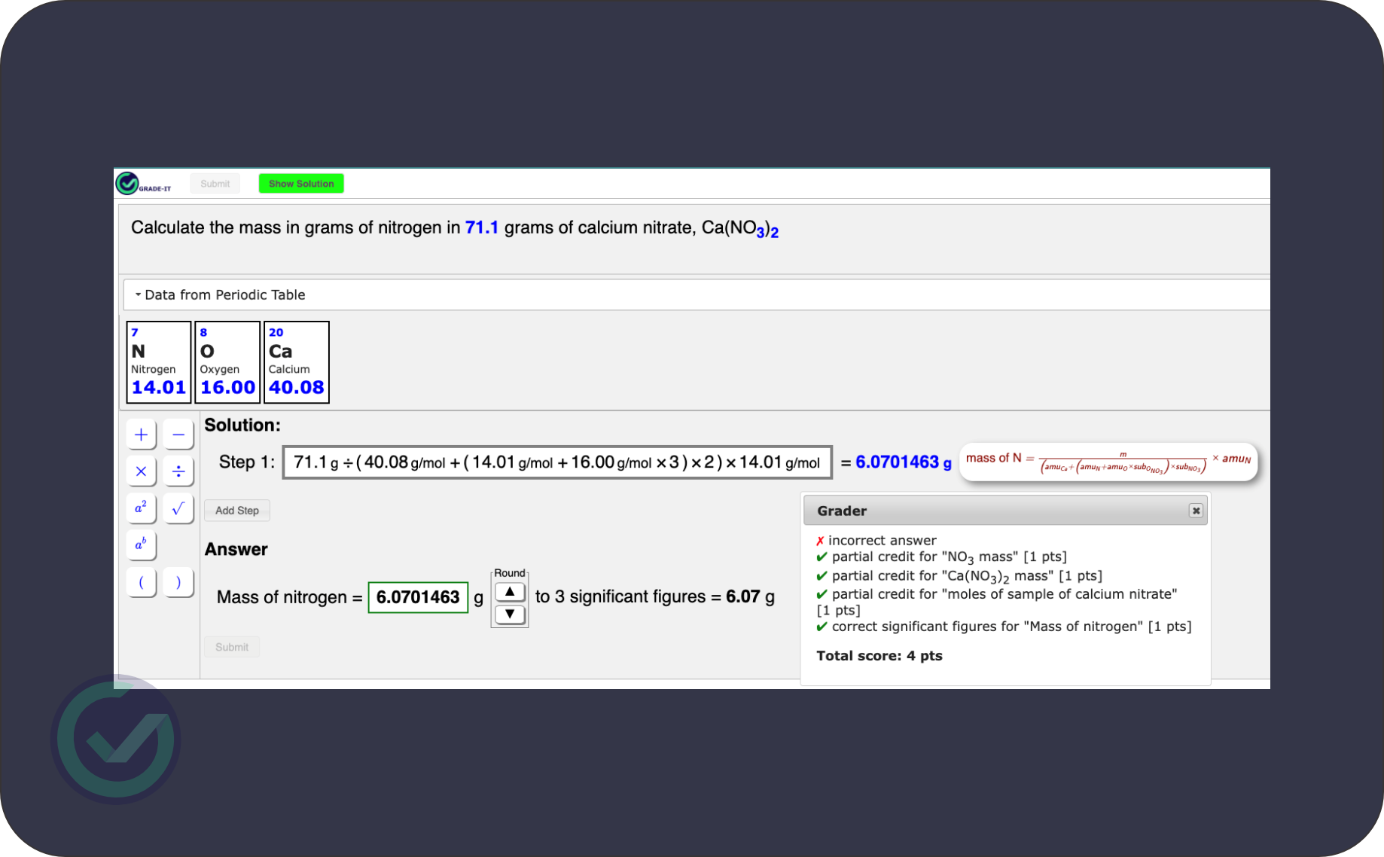Insert an opening parenthesis
Screen dimensions: 1384x857
tap(141, 582)
